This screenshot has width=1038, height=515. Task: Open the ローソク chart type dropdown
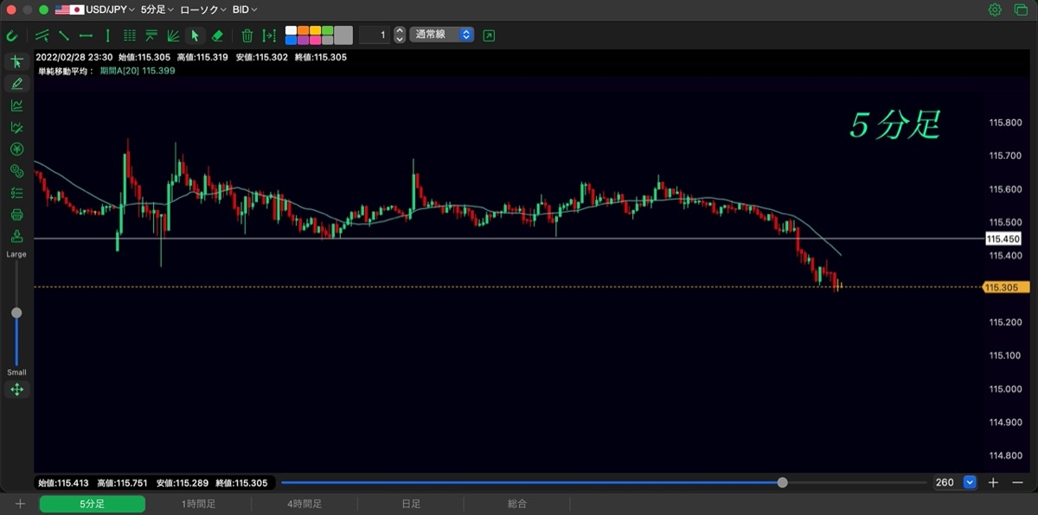point(202,10)
